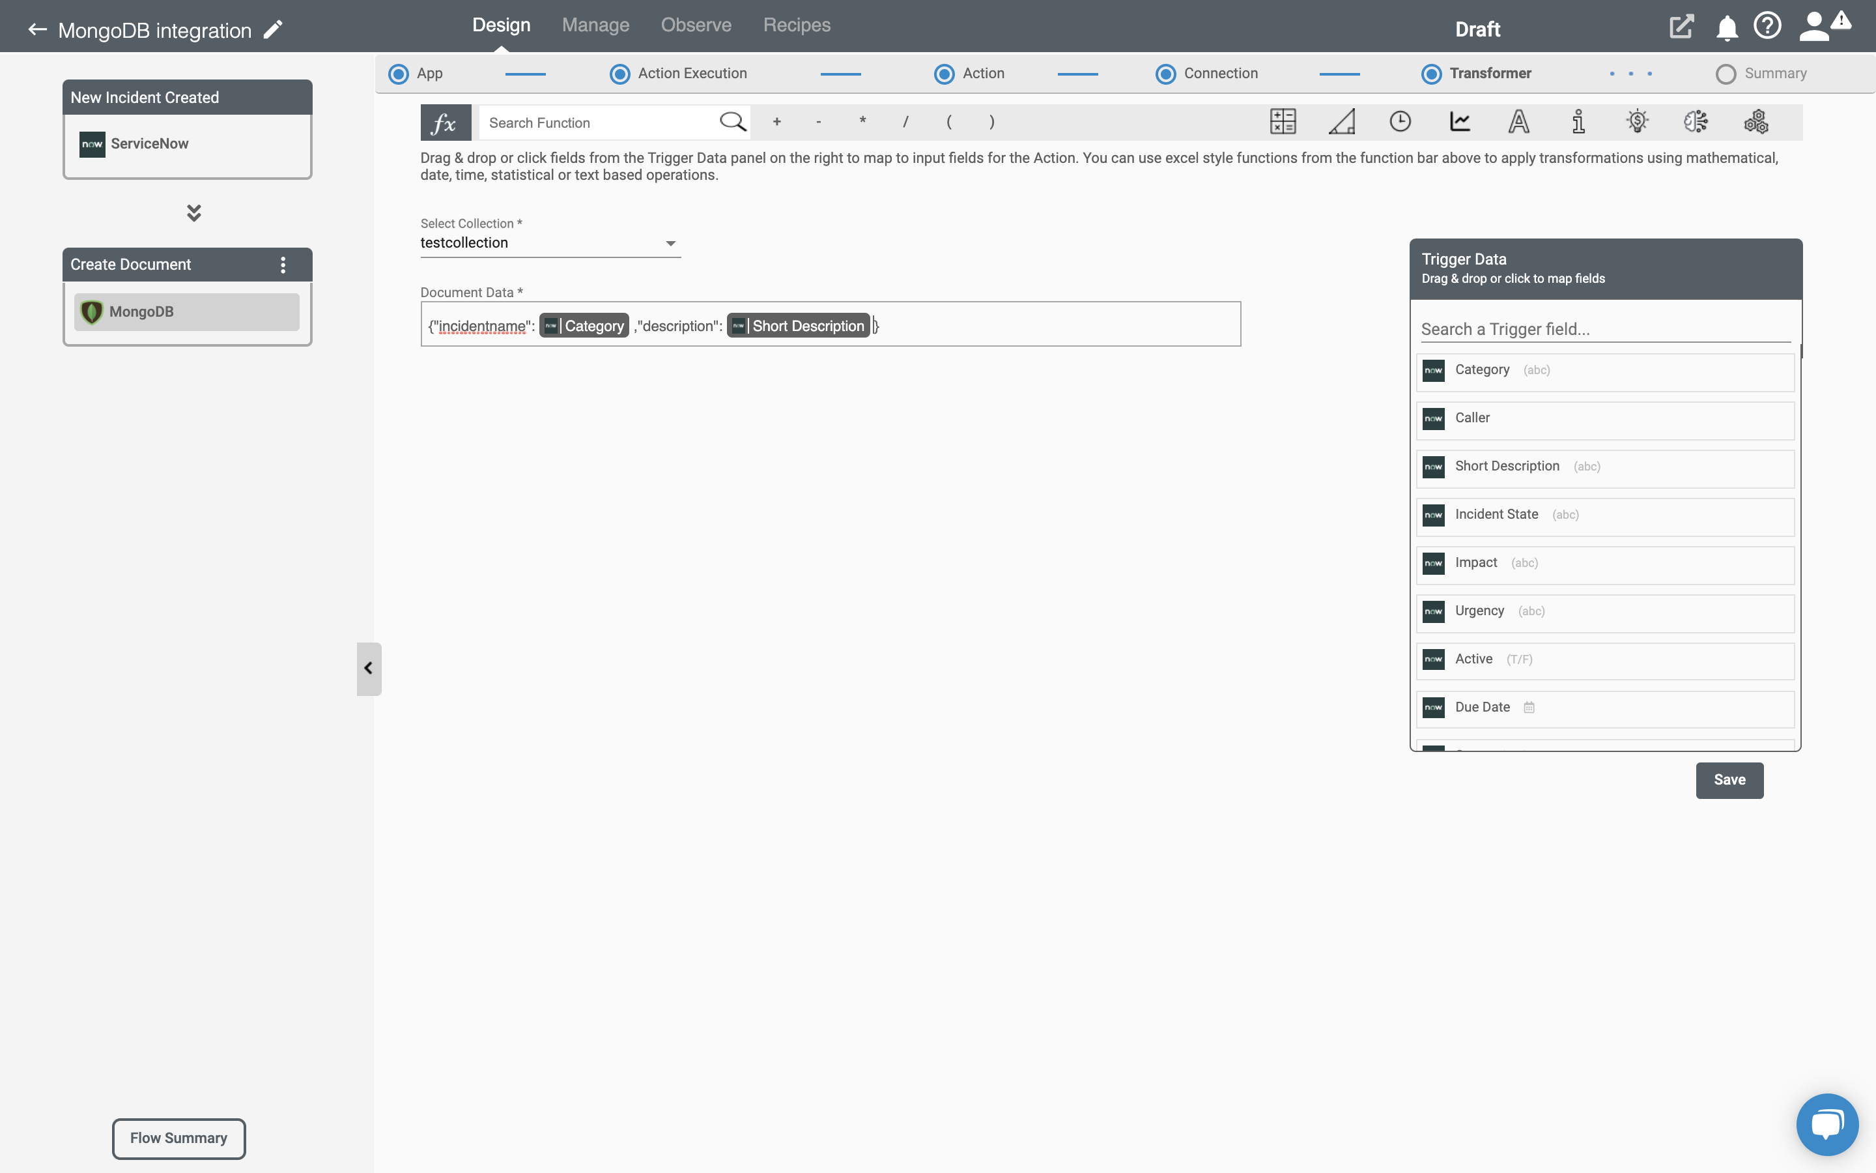
Task: Click in the Search Function field
Action: click(601, 123)
